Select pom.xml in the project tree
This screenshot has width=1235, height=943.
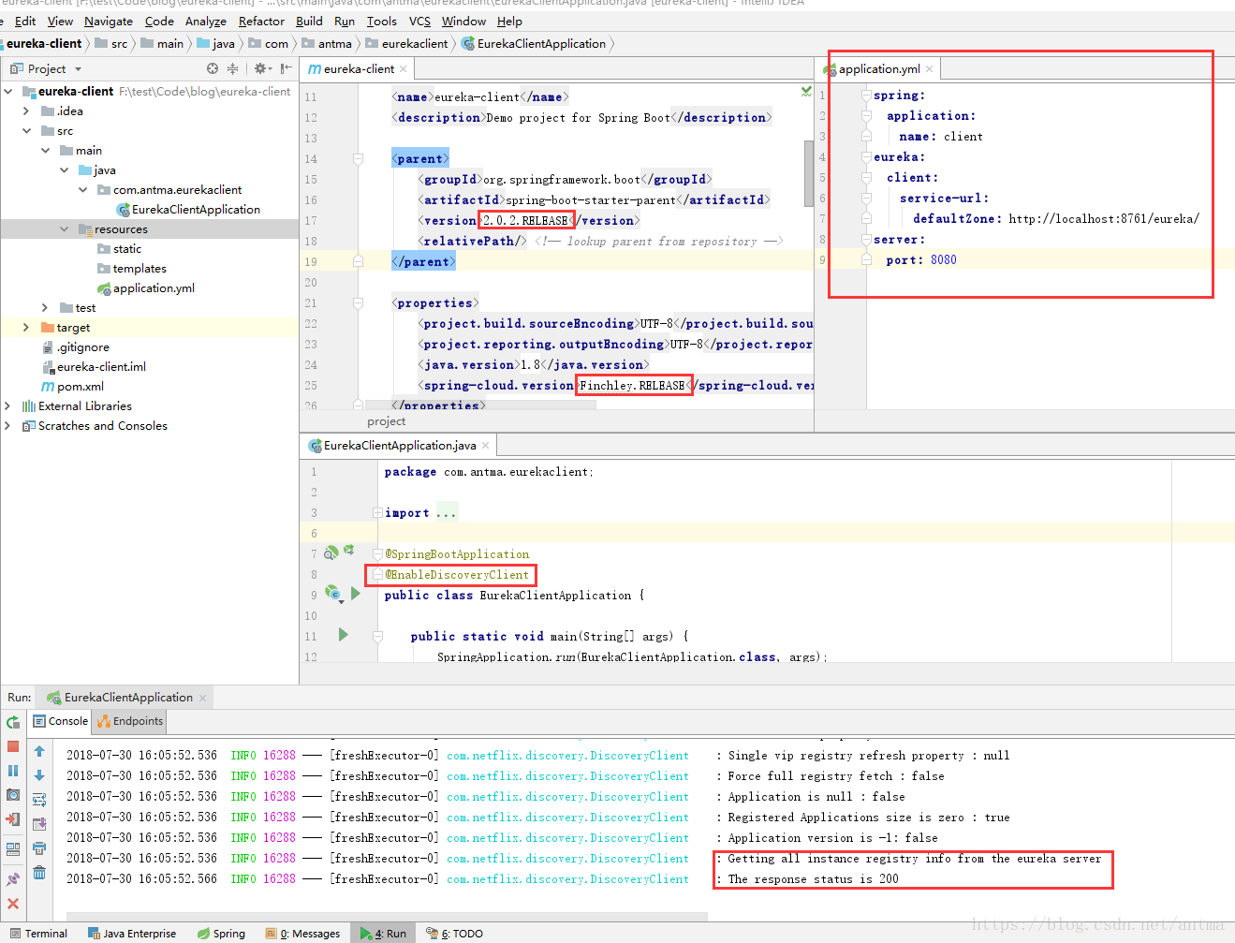click(x=72, y=386)
